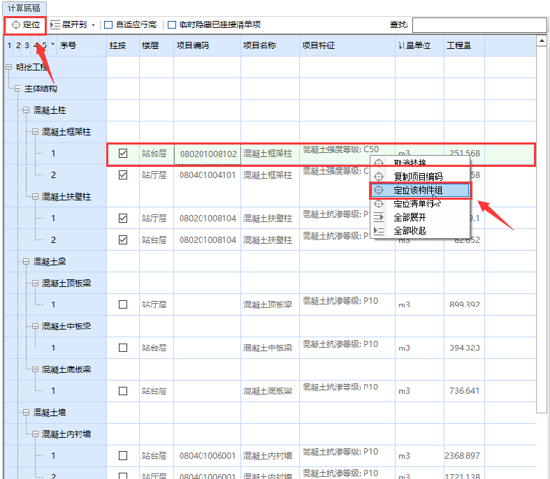Collapse the 混凝土底板梁 node
Screen dimensions: 550x479
(x=35, y=369)
